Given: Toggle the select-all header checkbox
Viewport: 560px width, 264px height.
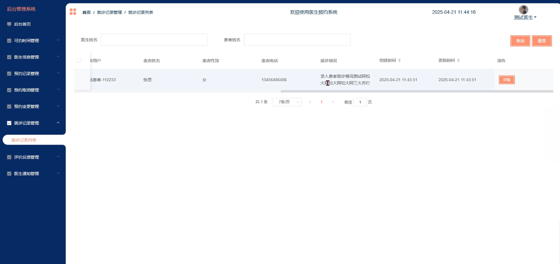Looking at the screenshot, I should click(79, 60).
